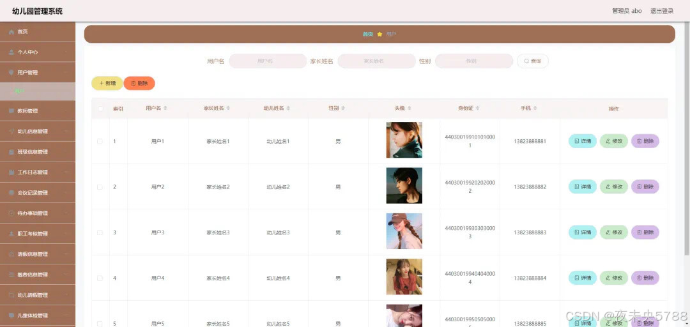Click the icon beside 幼儿信息管理
This screenshot has height=327, width=690.
pyautogui.click(x=11, y=131)
